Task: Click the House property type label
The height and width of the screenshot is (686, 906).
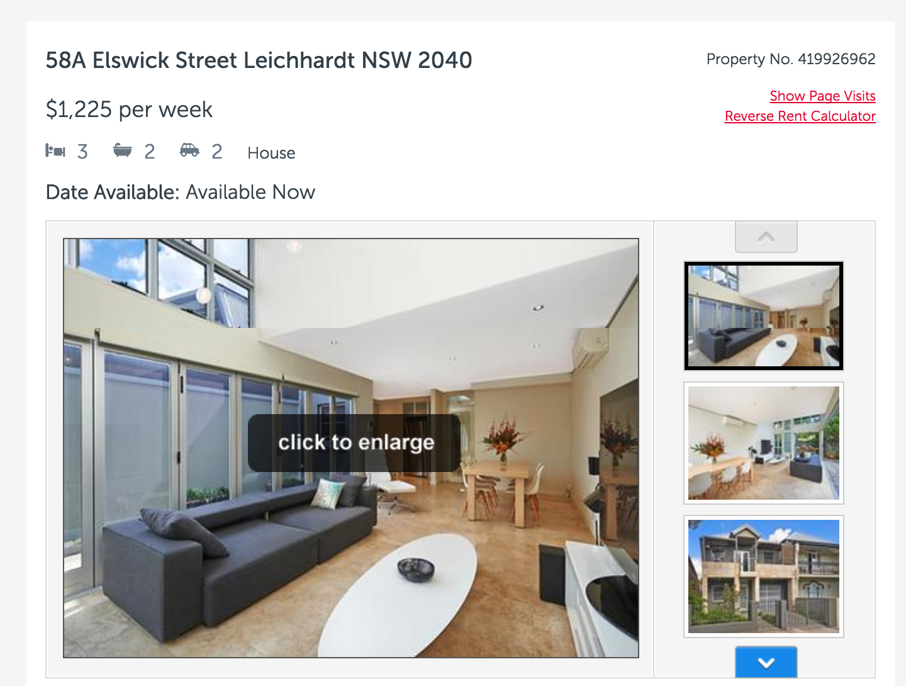Action: coord(271,153)
